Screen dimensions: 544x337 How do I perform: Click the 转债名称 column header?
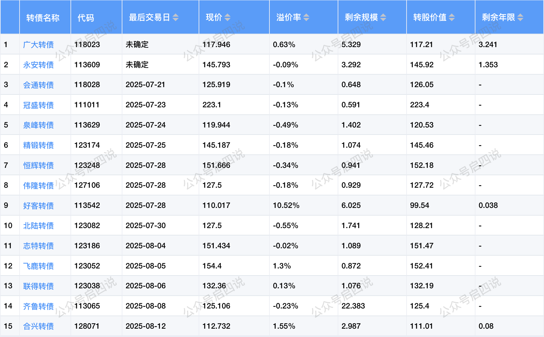click(x=43, y=18)
